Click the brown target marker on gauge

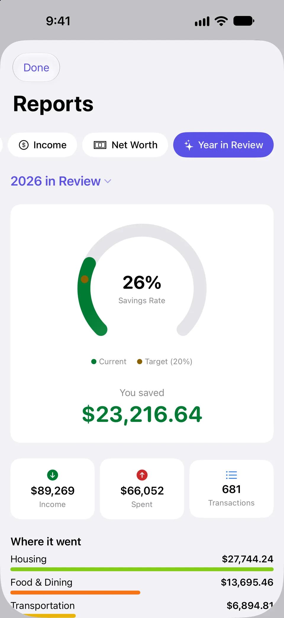[x=85, y=279]
